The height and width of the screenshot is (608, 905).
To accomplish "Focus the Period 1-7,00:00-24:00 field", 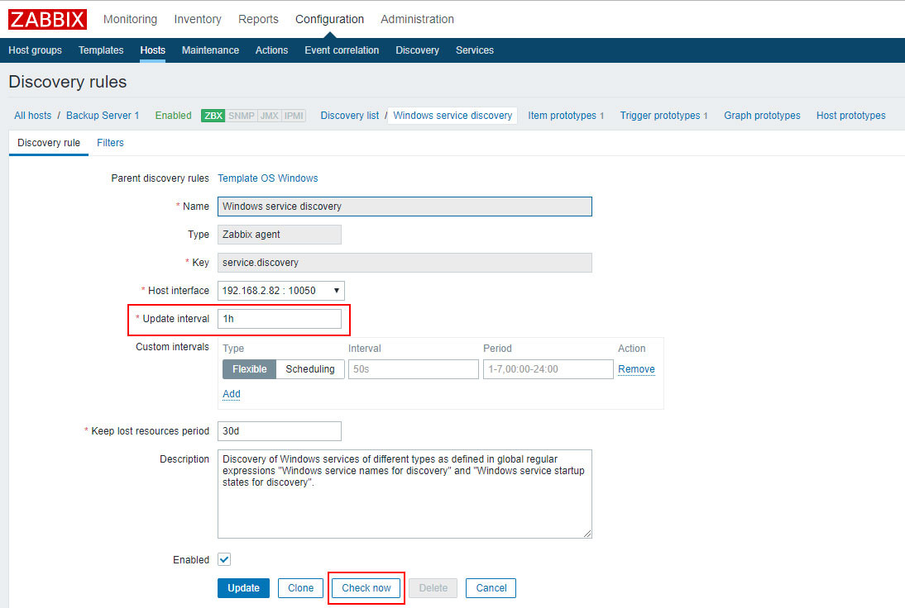I will pyautogui.click(x=548, y=368).
